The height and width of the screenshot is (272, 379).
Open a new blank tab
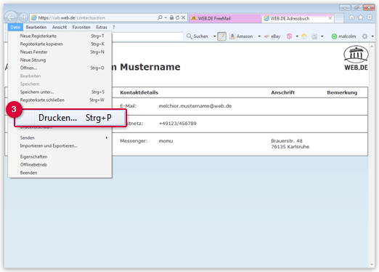339,18
